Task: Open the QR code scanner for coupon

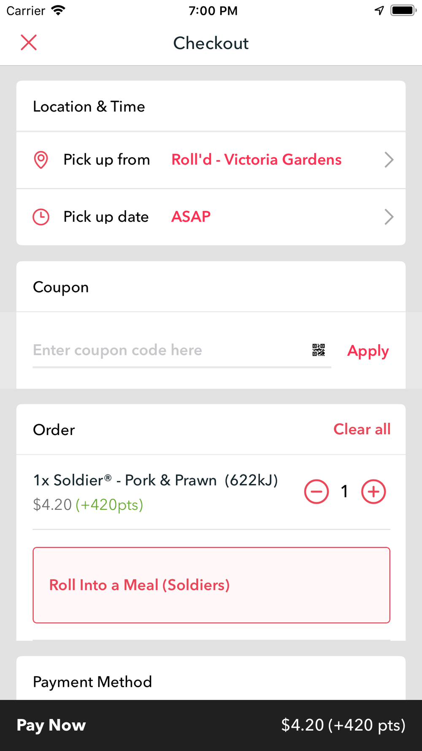Action: tap(319, 350)
